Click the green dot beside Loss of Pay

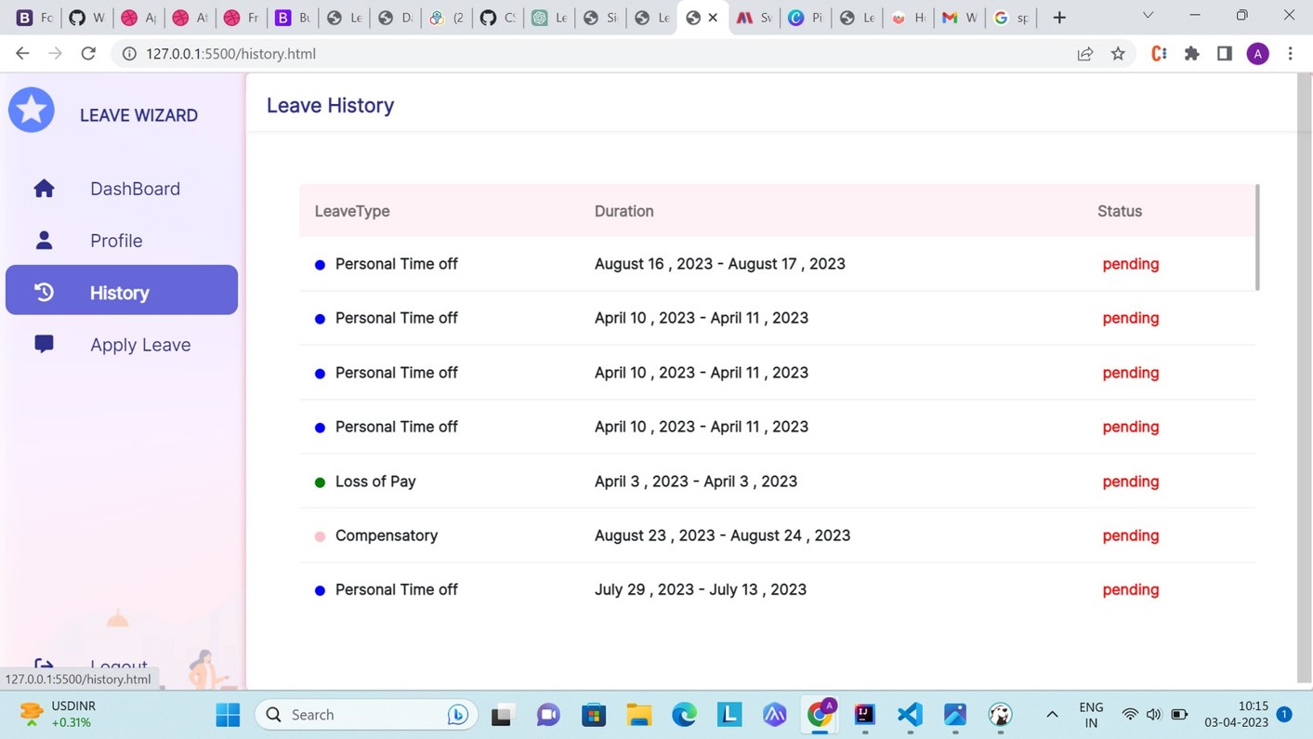coord(320,482)
